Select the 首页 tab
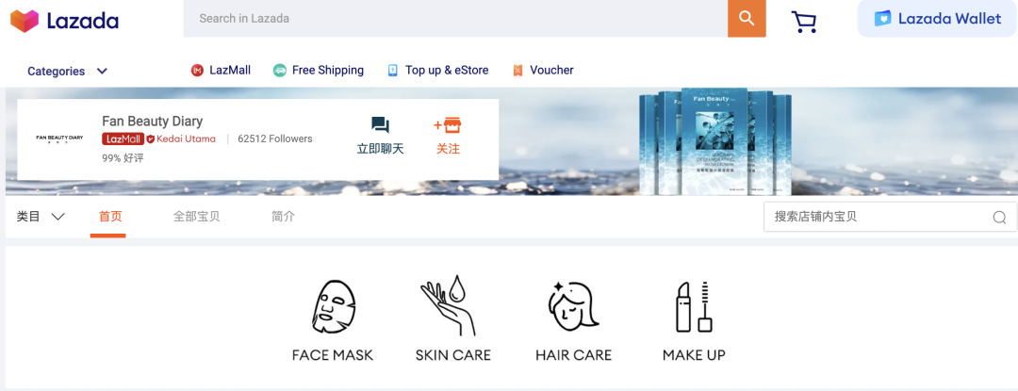The image size is (1018, 391). (x=109, y=217)
